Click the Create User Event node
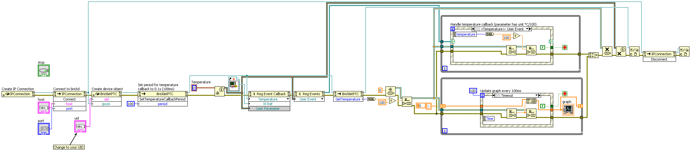The width and height of the screenshot is (691, 151). [219, 91]
